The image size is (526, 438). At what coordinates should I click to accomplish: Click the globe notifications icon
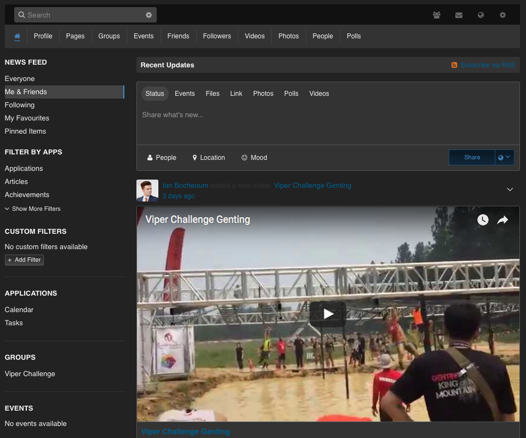tap(481, 15)
